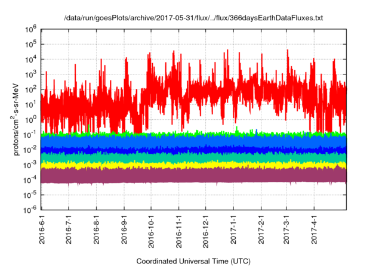Click the 10^-5 y-axis tick label
The width and height of the screenshot is (382, 267).
(x=30, y=195)
